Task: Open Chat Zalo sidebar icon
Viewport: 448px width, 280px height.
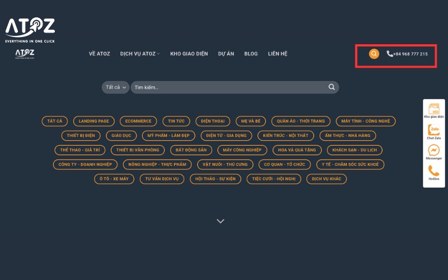Action: (433, 132)
